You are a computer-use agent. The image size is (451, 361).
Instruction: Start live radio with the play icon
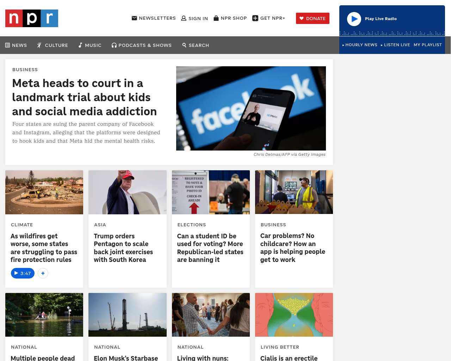click(354, 19)
